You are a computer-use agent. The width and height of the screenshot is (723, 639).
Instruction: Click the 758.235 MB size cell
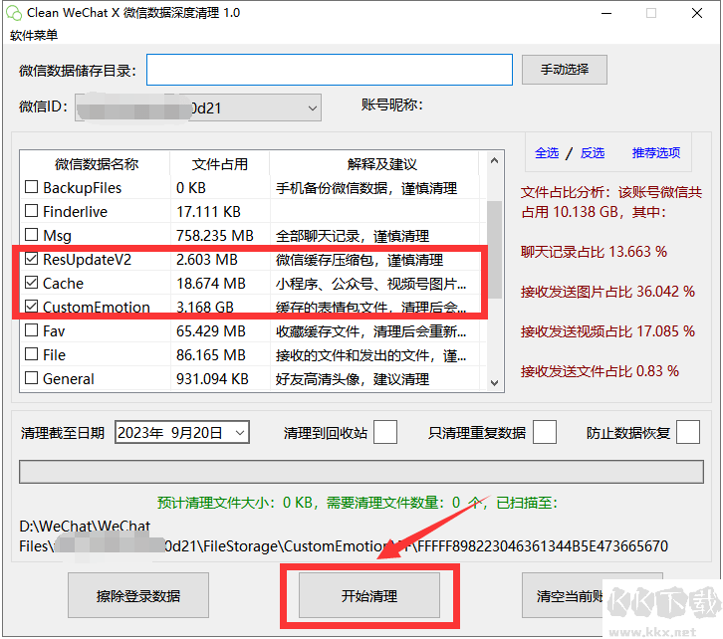pos(215,236)
